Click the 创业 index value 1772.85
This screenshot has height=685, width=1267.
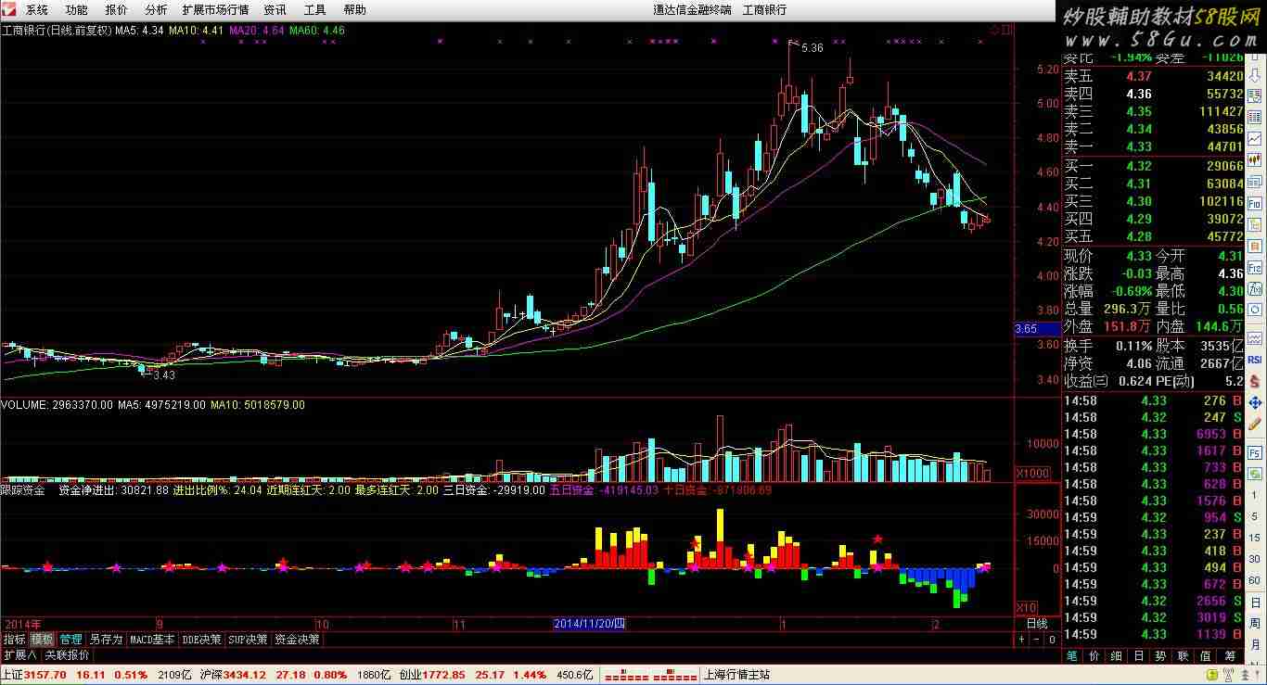pos(444,675)
